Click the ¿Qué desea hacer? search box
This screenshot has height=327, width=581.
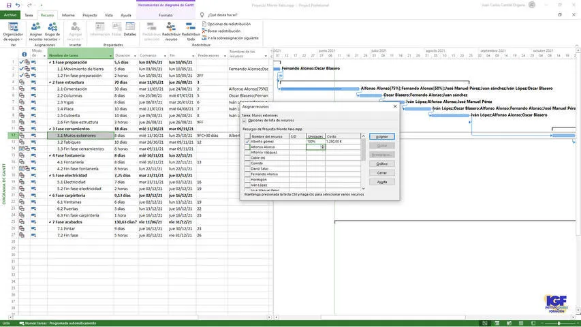click(222, 15)
